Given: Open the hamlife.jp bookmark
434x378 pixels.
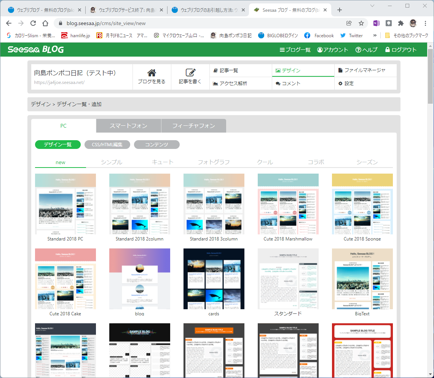Looking at the screenshot, I should 75,35.
